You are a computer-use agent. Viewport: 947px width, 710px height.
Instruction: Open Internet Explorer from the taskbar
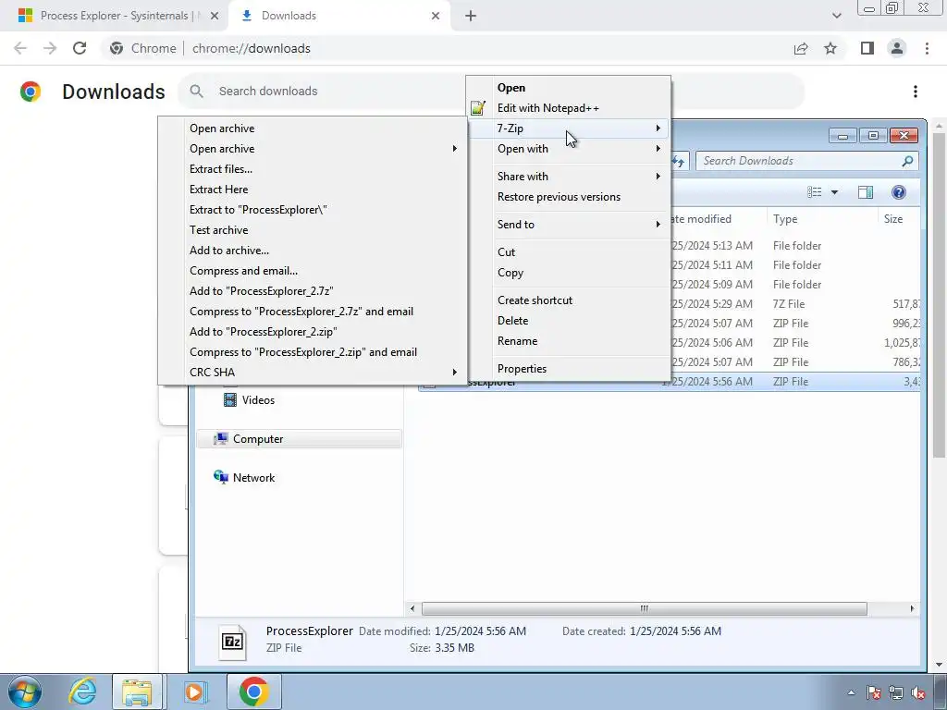82,692
